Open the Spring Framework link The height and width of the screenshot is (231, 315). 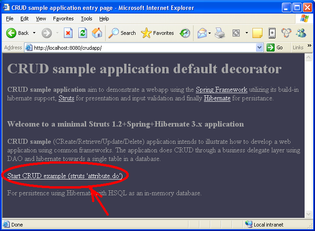point(221,90)
